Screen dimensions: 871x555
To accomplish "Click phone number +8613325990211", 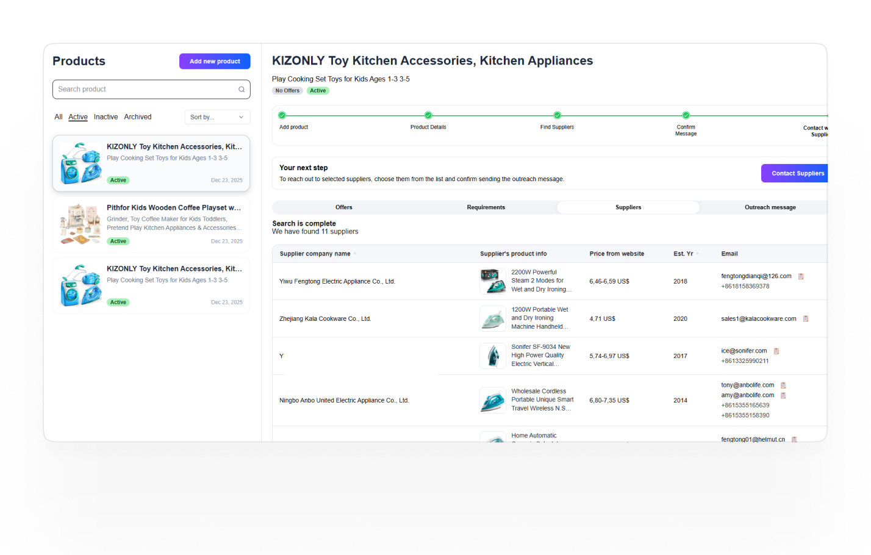I will (x=745, y=361).
